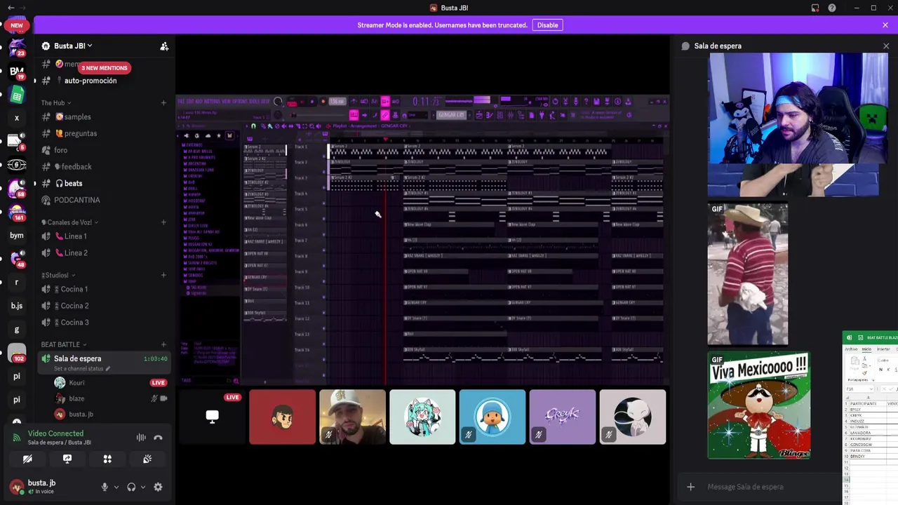The width and height of the screenshot is (898, 505).
Task: Open the soundboard icon in the voice panel
Action: pos(147,459)
